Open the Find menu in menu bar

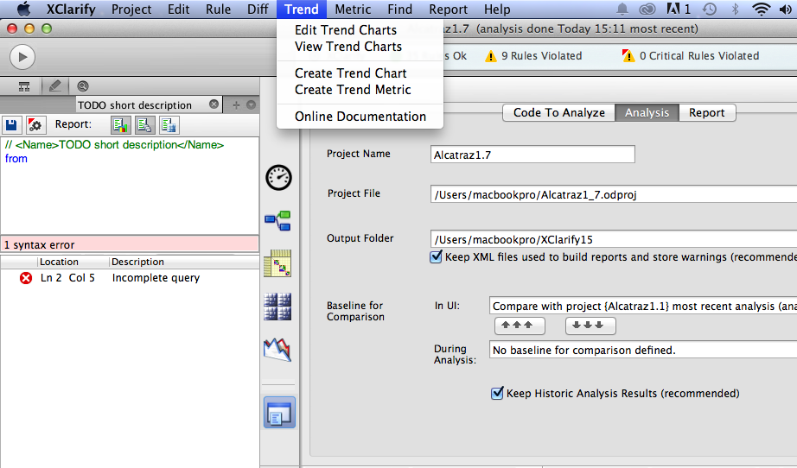click(400, 9)
